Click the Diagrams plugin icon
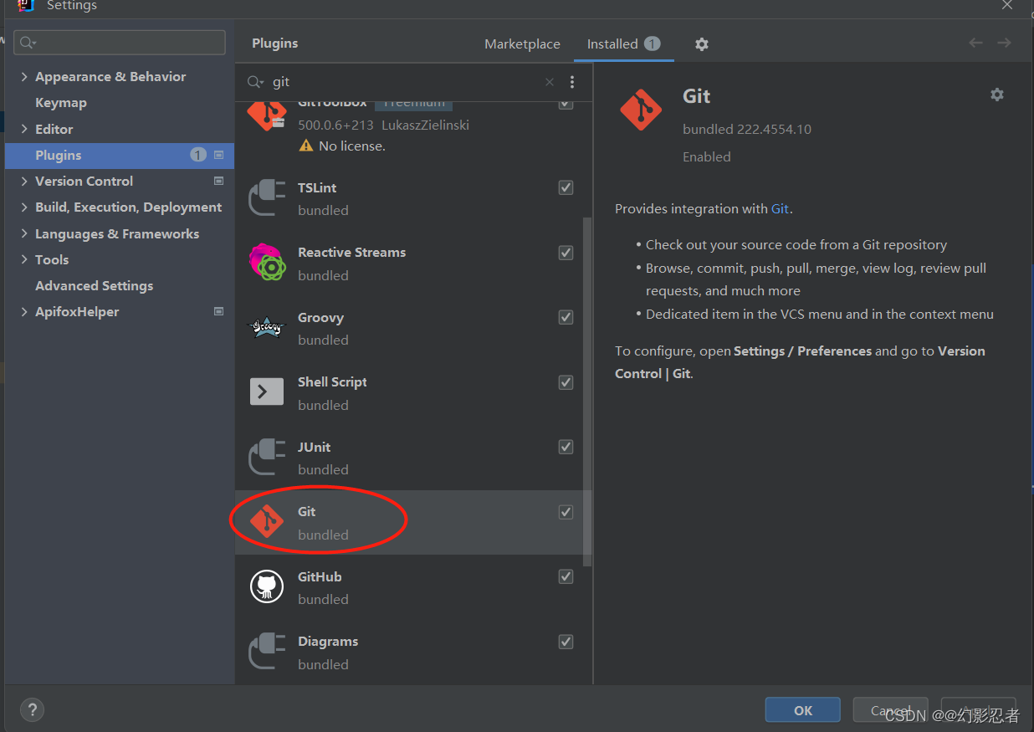 pyautogui.click(x=267, y=652)
